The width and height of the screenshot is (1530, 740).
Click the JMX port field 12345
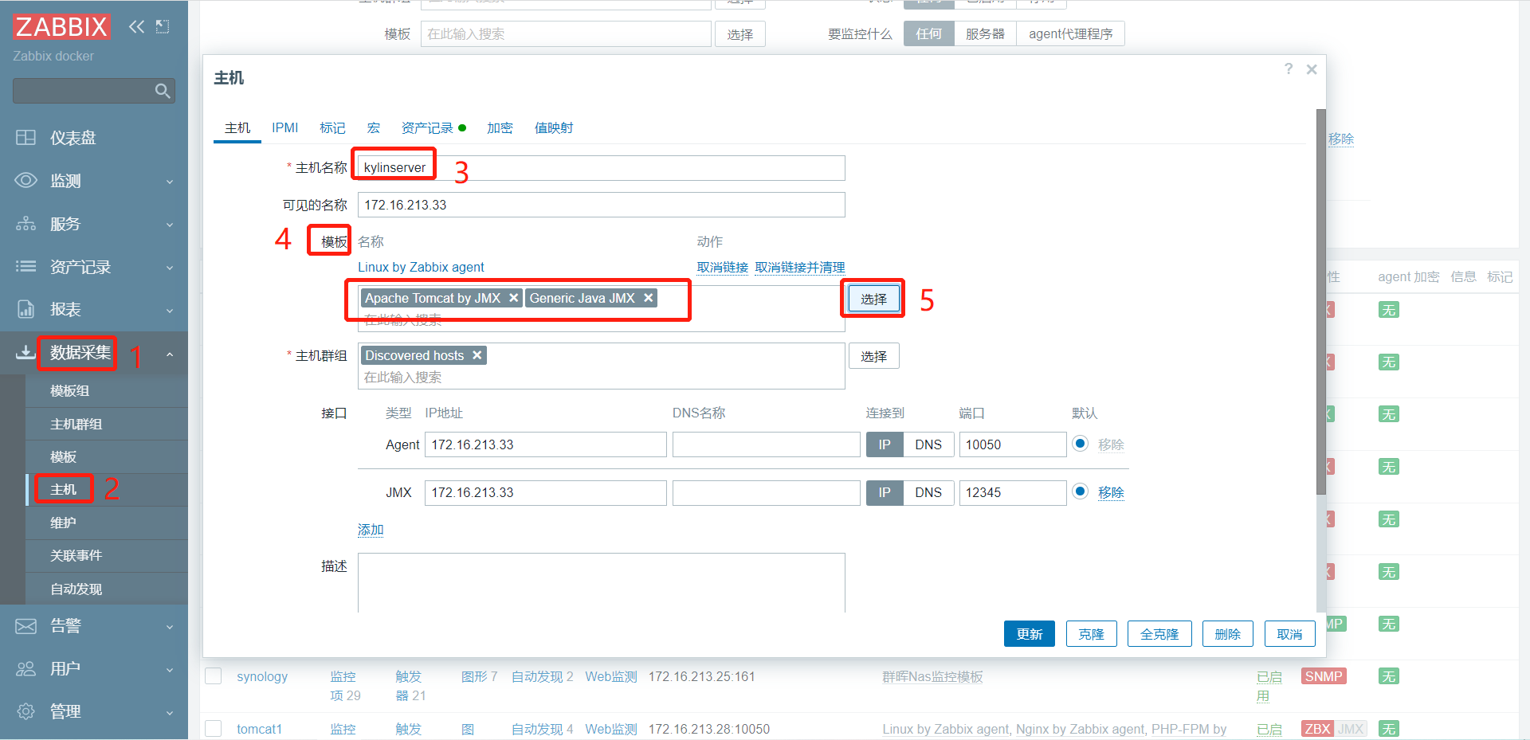pos(1013,492)
